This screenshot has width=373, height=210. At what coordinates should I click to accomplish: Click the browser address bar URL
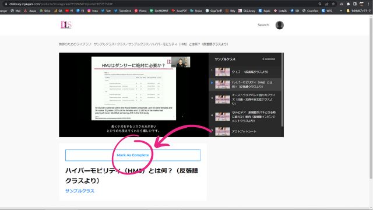[x=61, y=4]
